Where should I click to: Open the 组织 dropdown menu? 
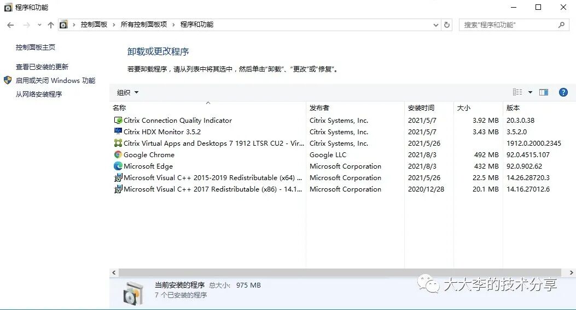point(127,92)
